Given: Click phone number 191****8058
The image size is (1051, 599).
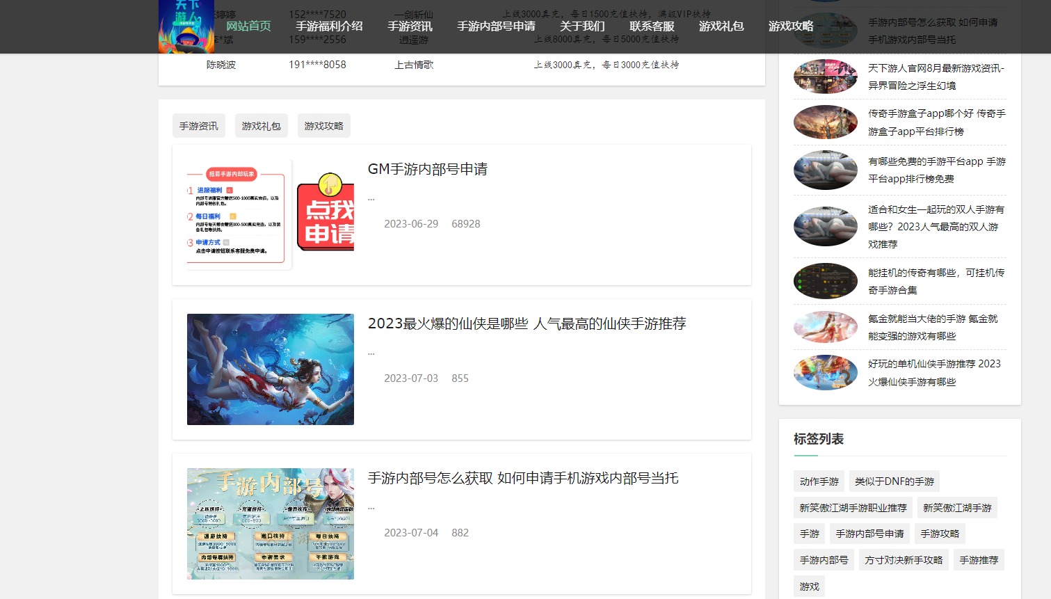Looking at the screenshot, I should (x=317, y=65).
